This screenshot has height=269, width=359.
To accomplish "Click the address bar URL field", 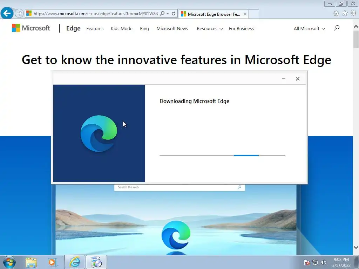I will [x=96, y=14].
